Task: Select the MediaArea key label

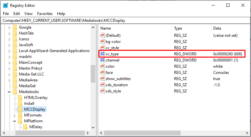Action: 28,80
